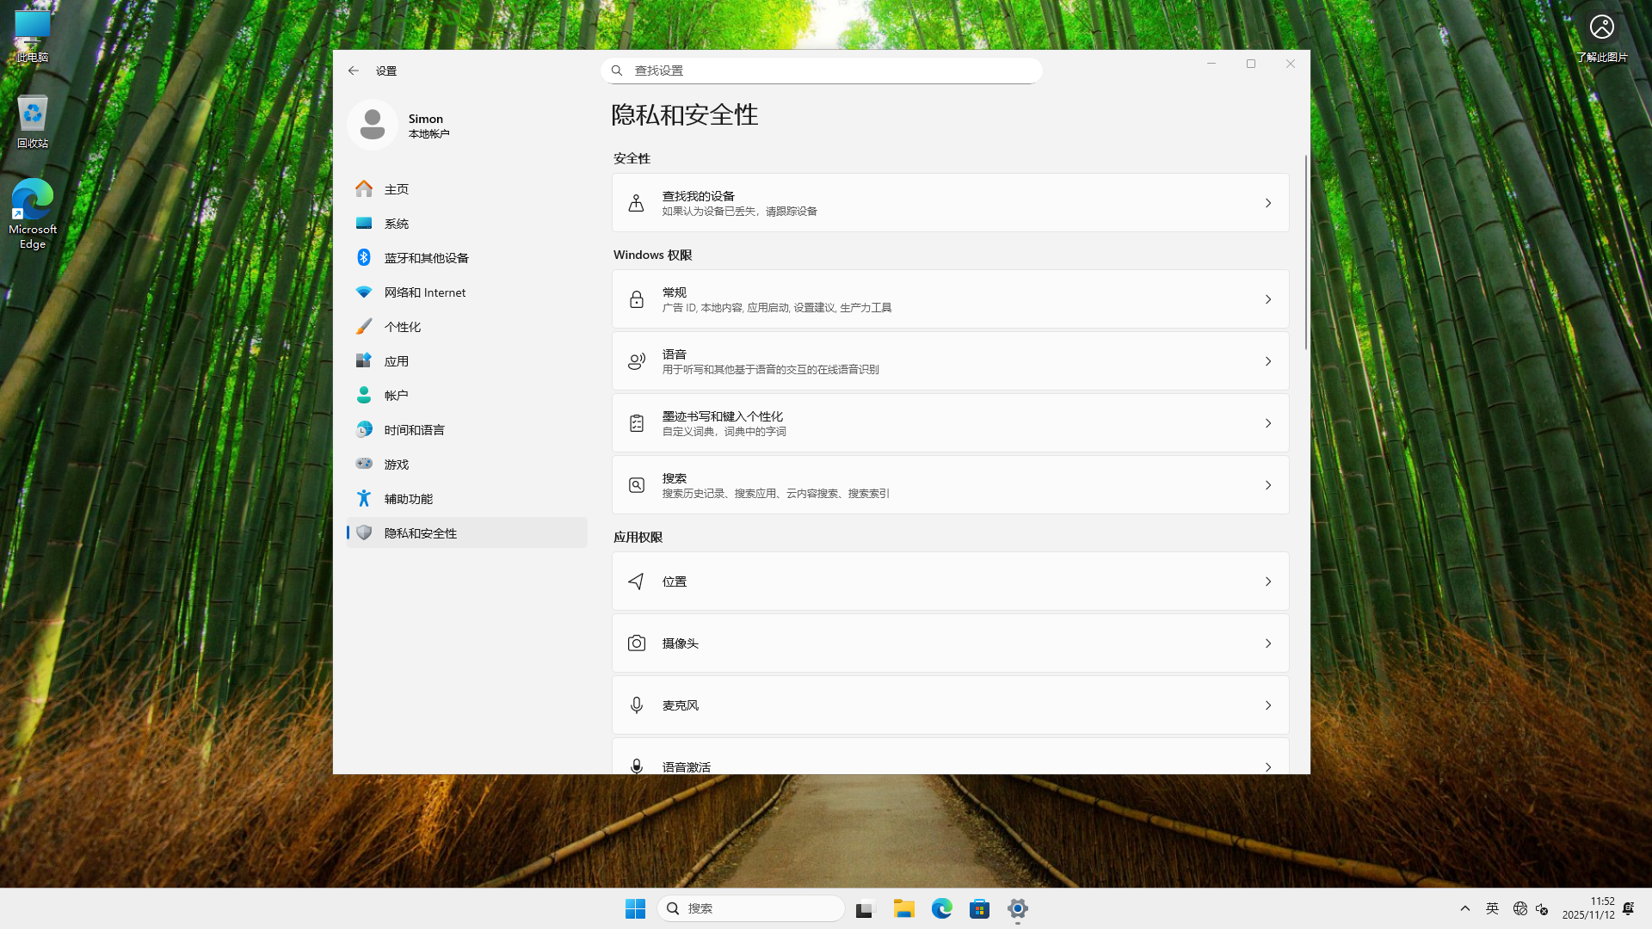The width and height of the screenshot is (1652, 929).
Task: Open 辅助功能 settings
Action: click(408, 498)
